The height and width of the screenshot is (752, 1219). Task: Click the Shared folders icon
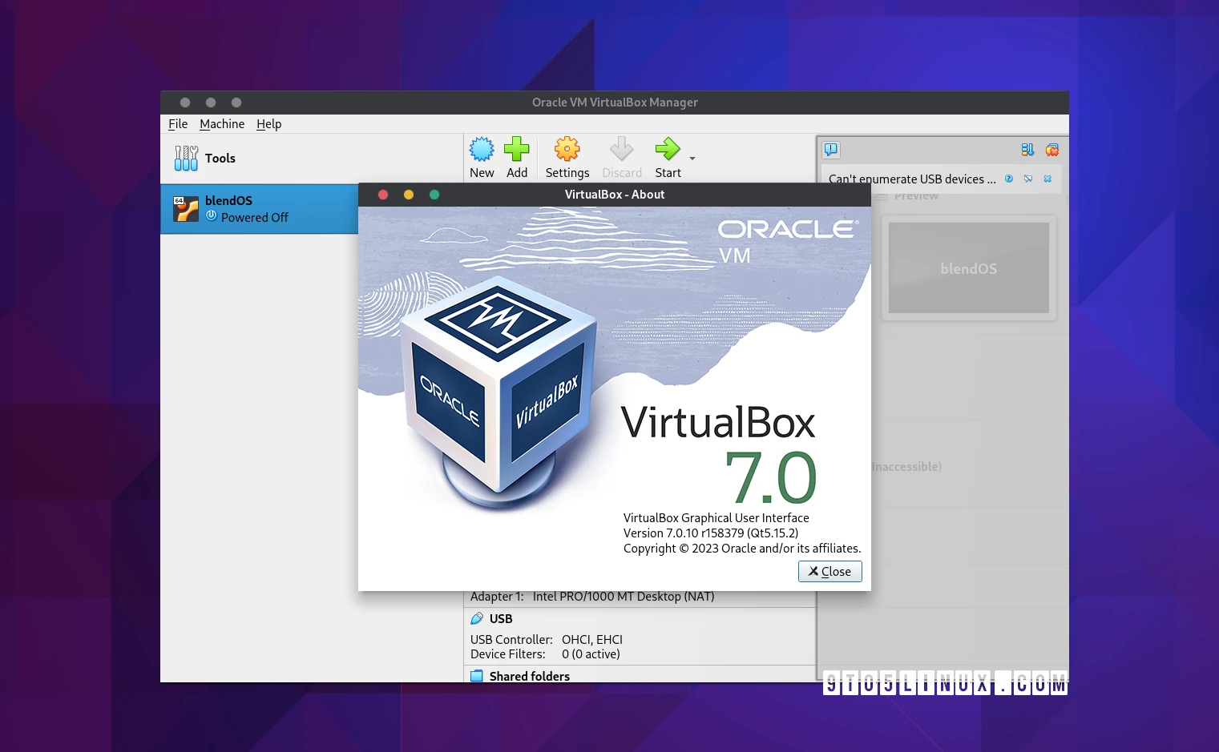[476, 675]
